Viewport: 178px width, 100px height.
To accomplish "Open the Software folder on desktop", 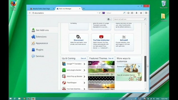I will point(164,17).
